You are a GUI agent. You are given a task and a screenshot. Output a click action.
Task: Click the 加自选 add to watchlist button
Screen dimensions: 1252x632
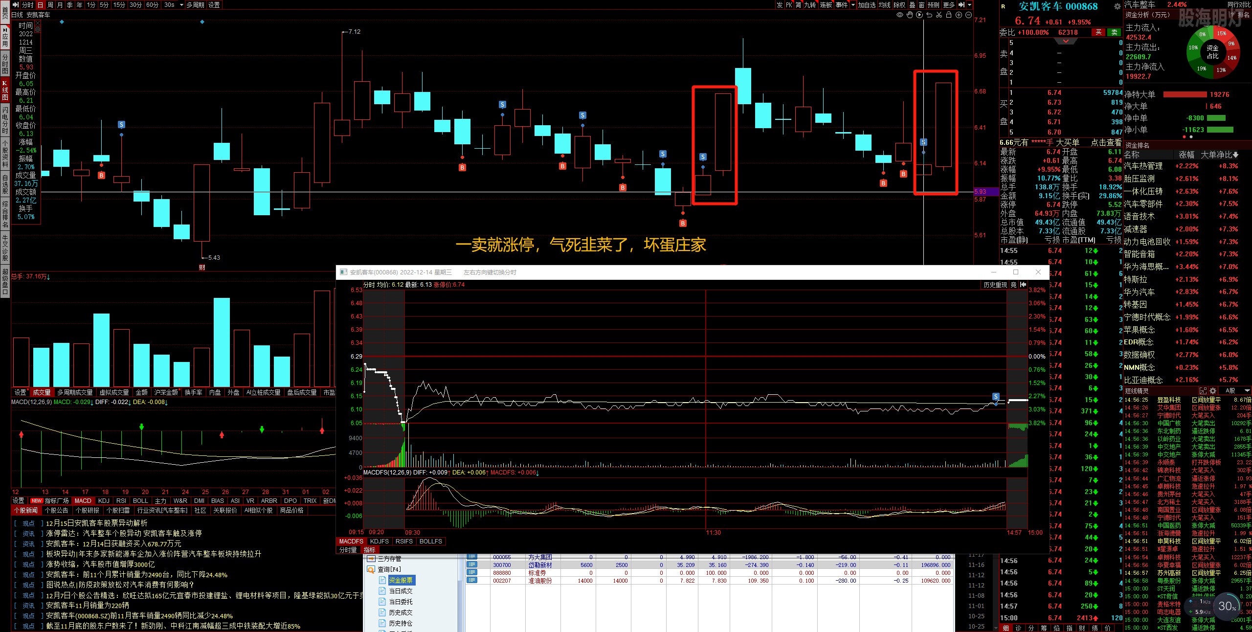(867, 5)
